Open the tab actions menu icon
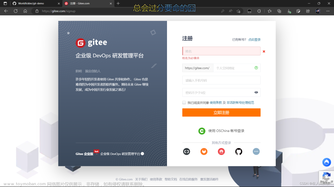The height and width of the screenshot is (187, 334). (5, 3)
